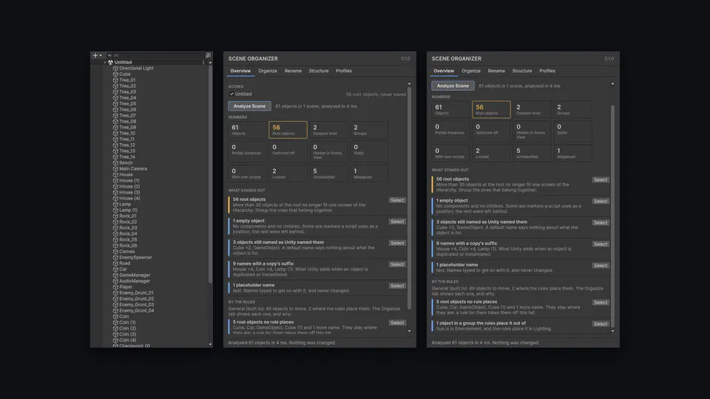This screenshot has height=399, width=710.
Task: Click the cube icon beside Lamp (1)
Action: pyautogui.click(x=115, y=210)
